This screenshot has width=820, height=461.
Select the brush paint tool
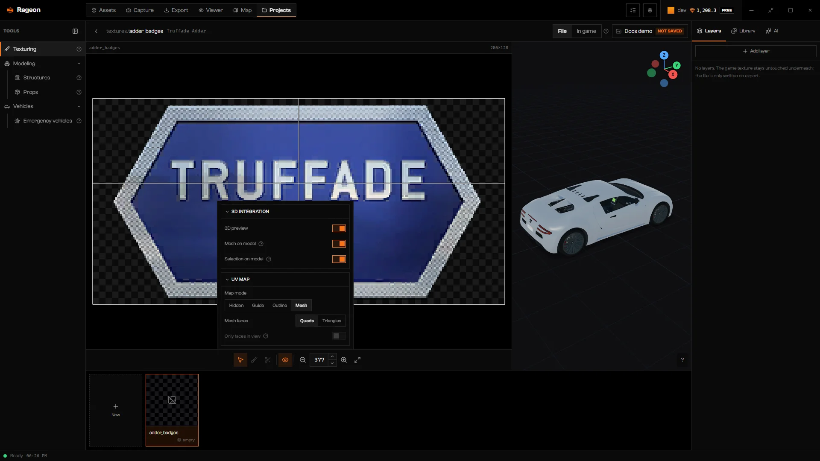[254, 360]
